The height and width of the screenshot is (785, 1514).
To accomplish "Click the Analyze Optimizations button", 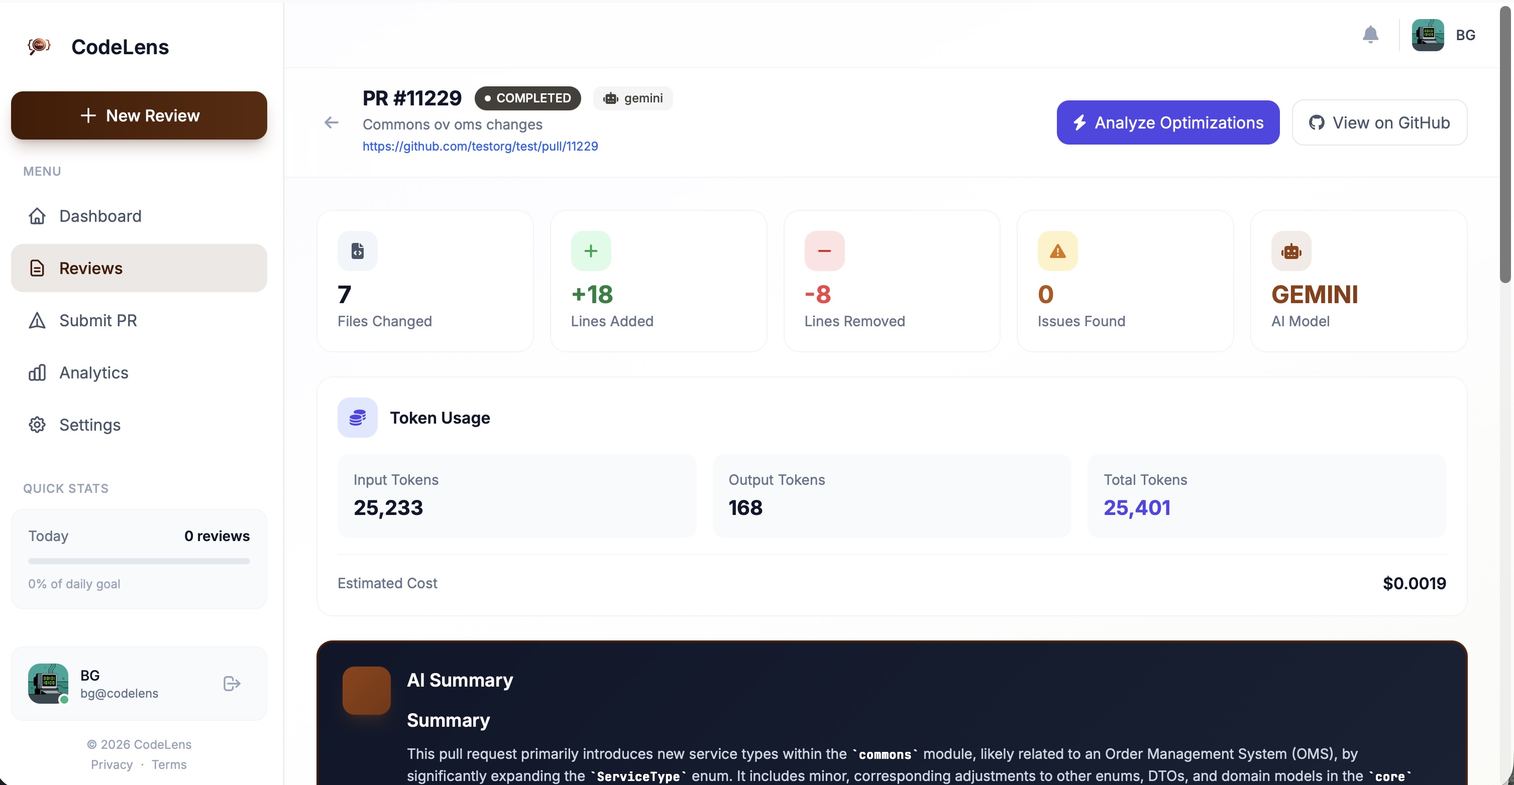I will coord(1167,122).
